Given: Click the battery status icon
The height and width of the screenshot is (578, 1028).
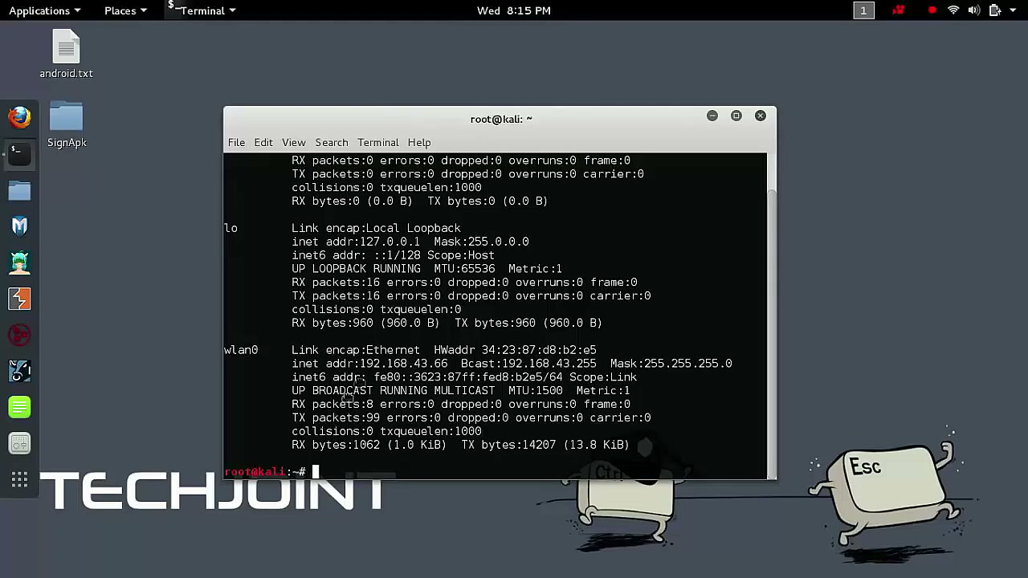Looking at the screenshot, I should (x=994, y=10).
